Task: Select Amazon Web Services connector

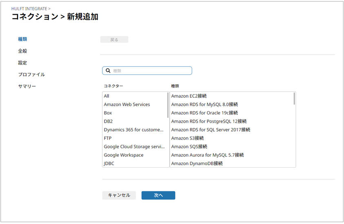Action: [x=127, y=105]
